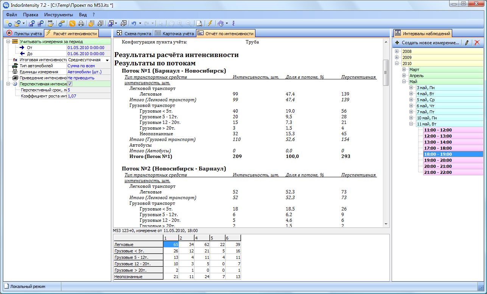Screen dimensions: 487x294
Task: Click the open project folder icon
Action: [x=17, y=23]
